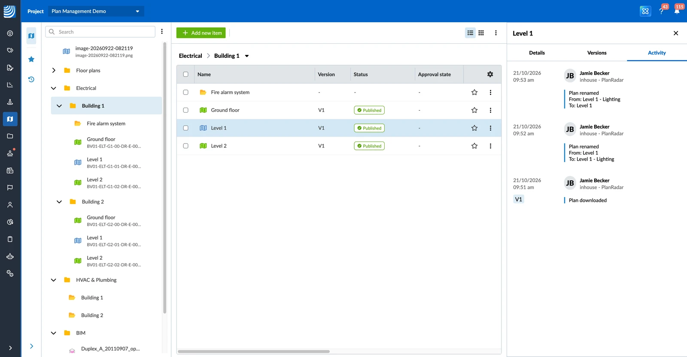Open toolbar more options beside view icons
This screenshot has width=687, height=357.
pyautogui.click(x=496, y=33)
